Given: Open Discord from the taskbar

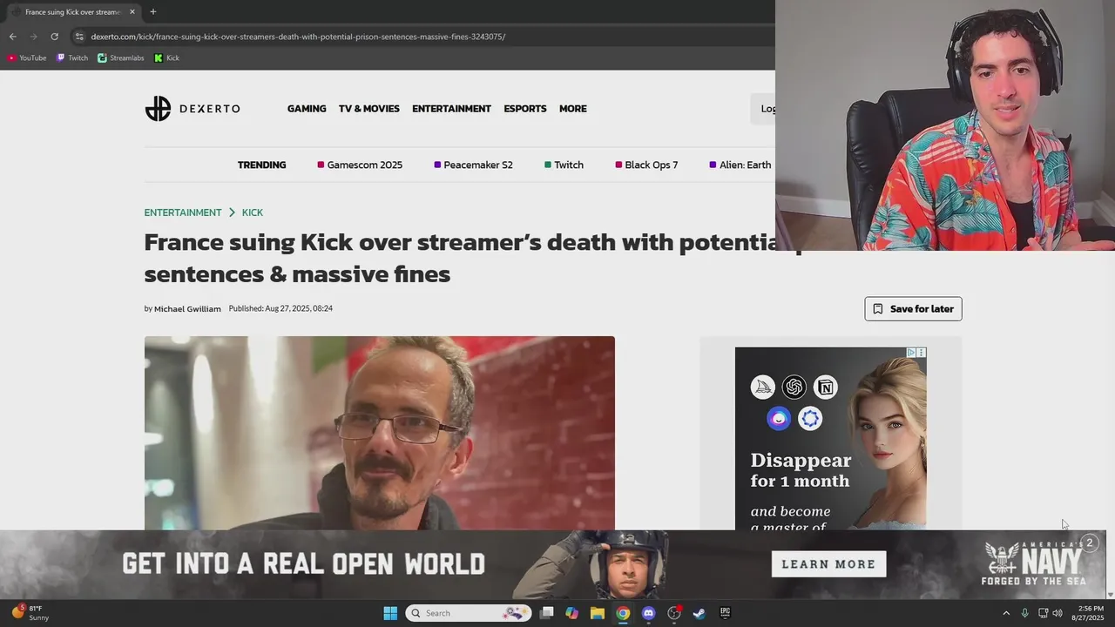Looking at the screenshot, I should [x=648, y=613].
